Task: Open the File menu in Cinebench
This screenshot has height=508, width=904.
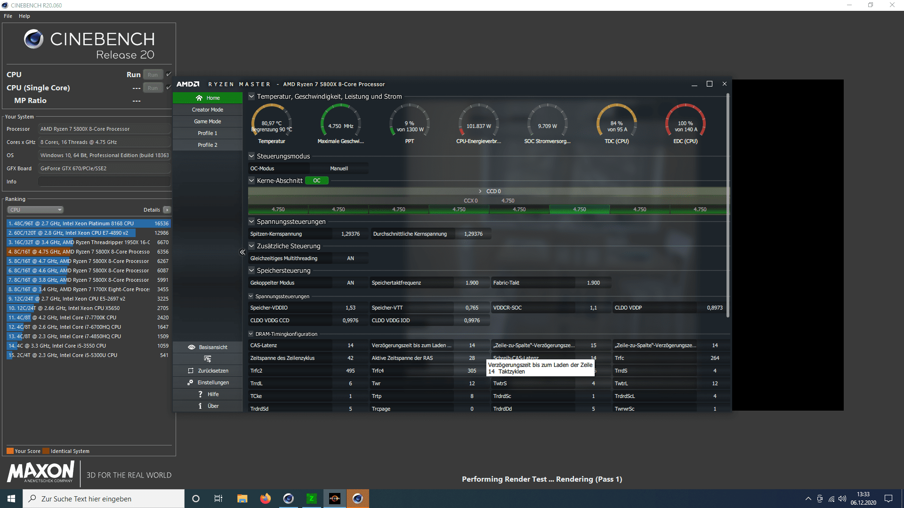Action: [x=8, y=16]
